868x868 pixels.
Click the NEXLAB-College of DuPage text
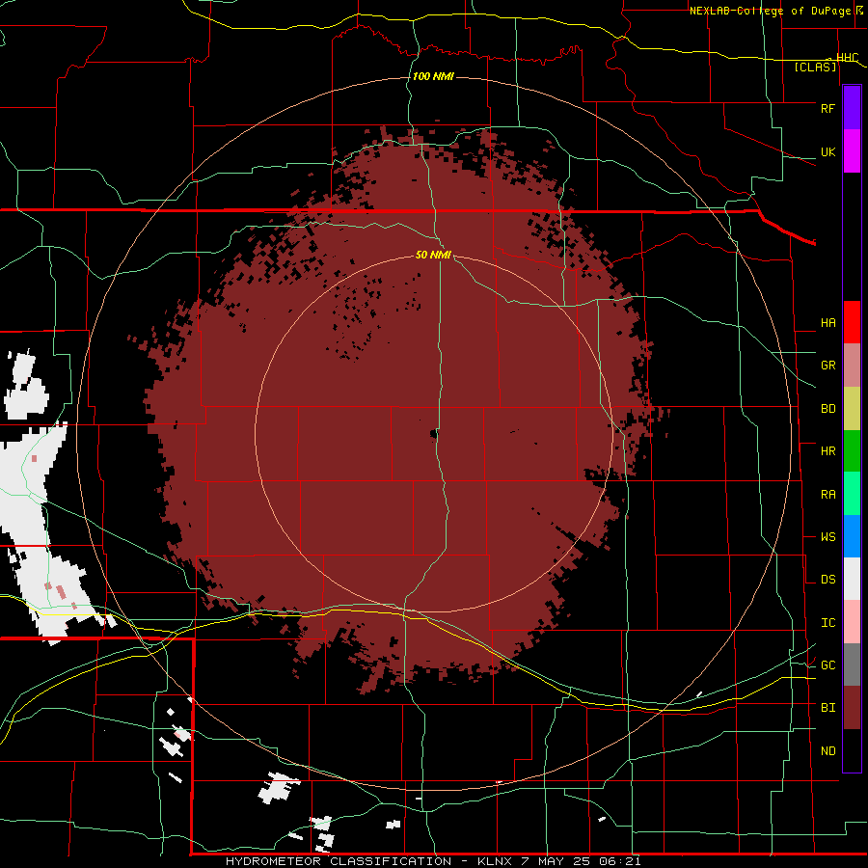[x=772, y=11]
